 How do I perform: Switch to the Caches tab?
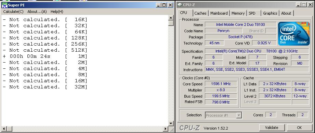(200, 13)
